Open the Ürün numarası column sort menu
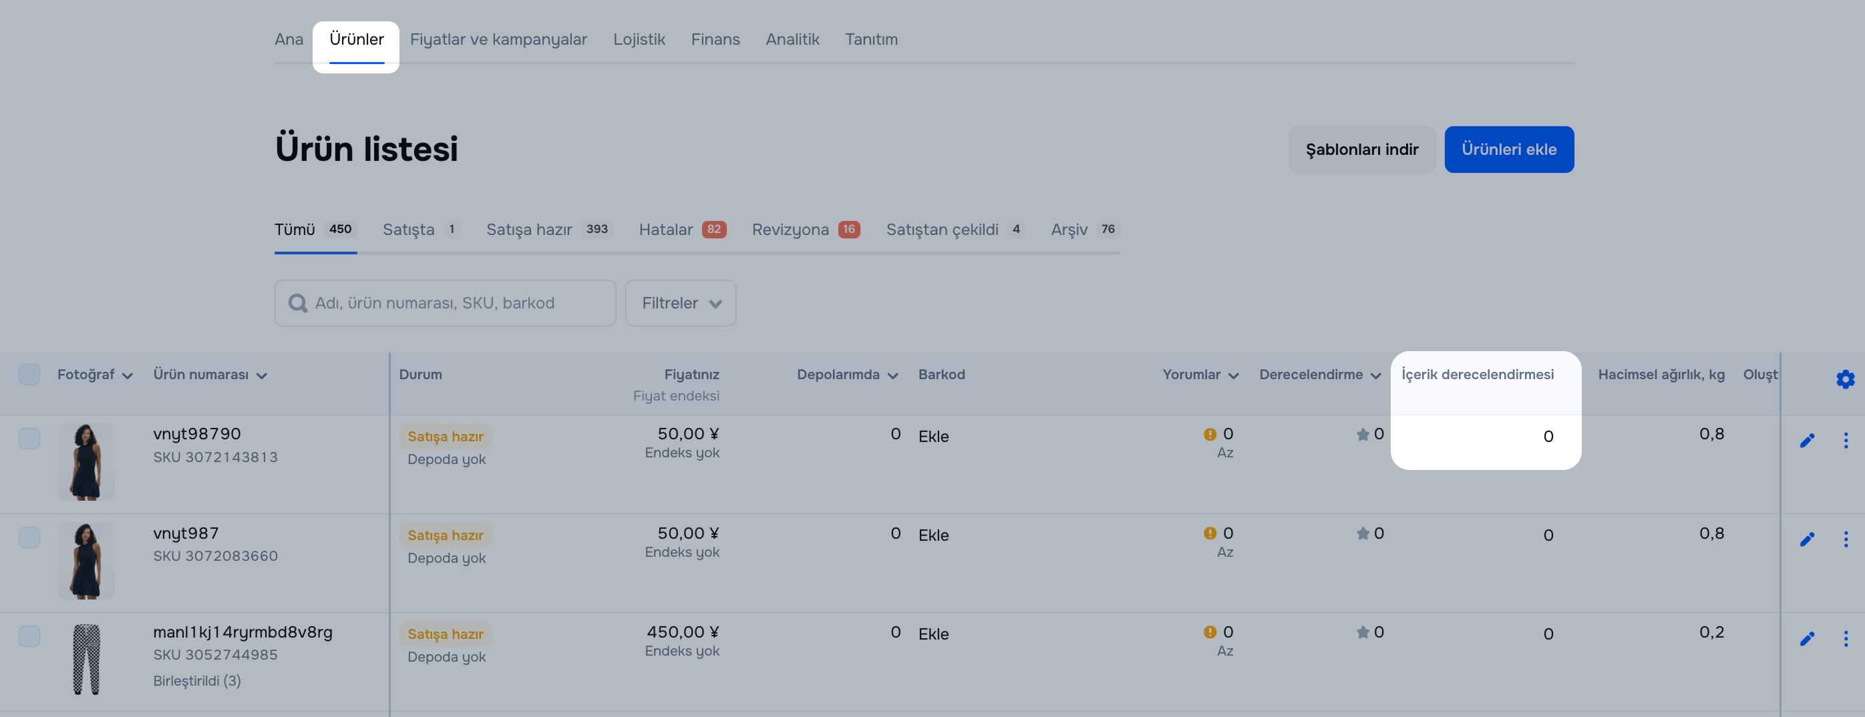1865x717 pixels. (x=210, y=375)
